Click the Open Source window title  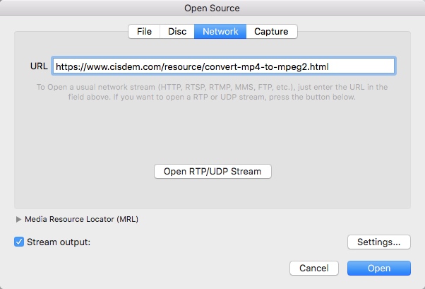coord(212,8)
